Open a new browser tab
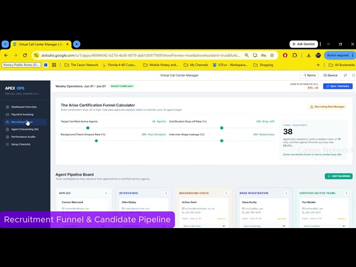The image size is (356, 267). (x=77, y=44)
